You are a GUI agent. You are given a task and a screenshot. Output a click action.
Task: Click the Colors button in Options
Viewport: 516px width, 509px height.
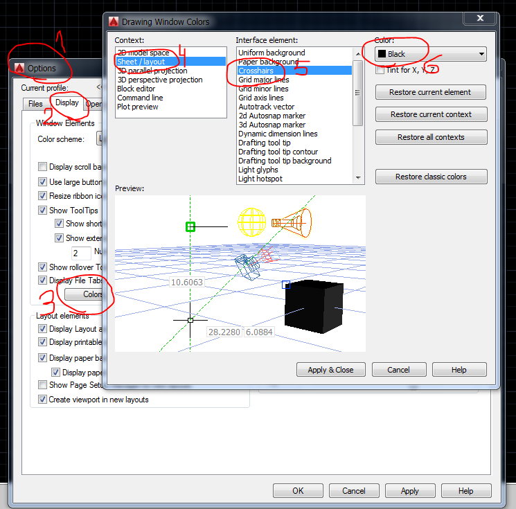[x=84, y=294]
